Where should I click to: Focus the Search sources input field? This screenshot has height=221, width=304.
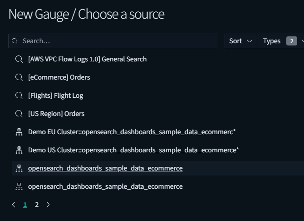[x=118, y=41]
